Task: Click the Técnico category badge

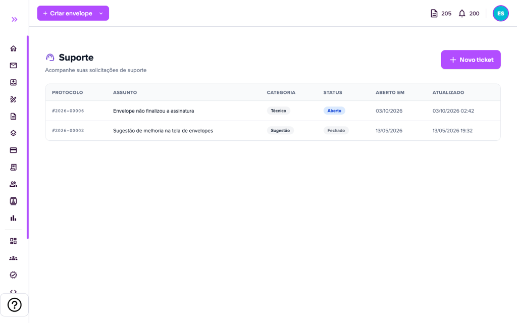Action: 278,111
